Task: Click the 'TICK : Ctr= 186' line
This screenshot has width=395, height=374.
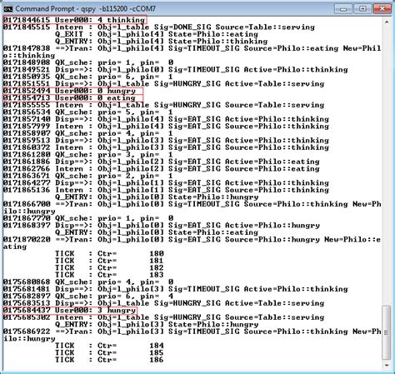Action: pyautogui.click(x=109, y=360)
